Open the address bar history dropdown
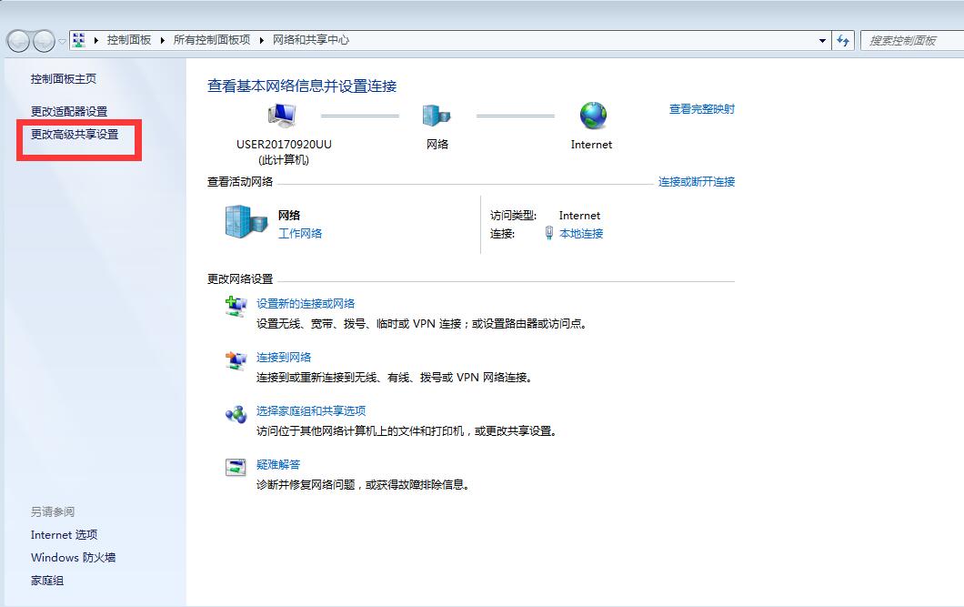Viewport: 964px width, 607px height. pyautogui.click(x=821, y=40)
